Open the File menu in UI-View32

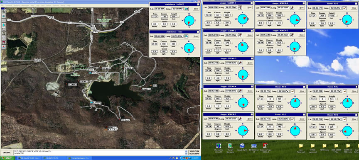(2, 5)
